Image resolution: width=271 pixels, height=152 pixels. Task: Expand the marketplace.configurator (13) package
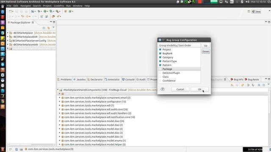[x=60, y=101]
